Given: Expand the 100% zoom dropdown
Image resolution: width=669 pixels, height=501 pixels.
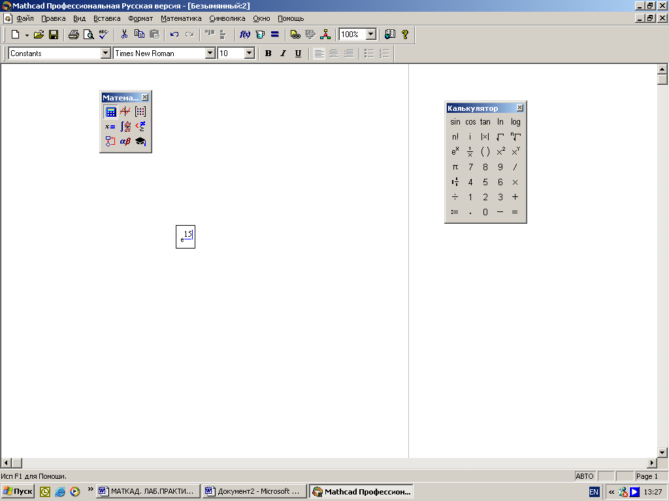Looking at the screenshot, I should coord(371,35).
